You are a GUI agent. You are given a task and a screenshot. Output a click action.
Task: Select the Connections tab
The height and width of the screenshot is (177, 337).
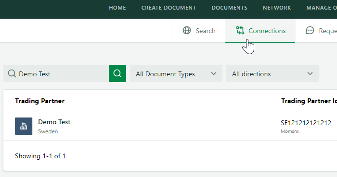coord(260,31)
